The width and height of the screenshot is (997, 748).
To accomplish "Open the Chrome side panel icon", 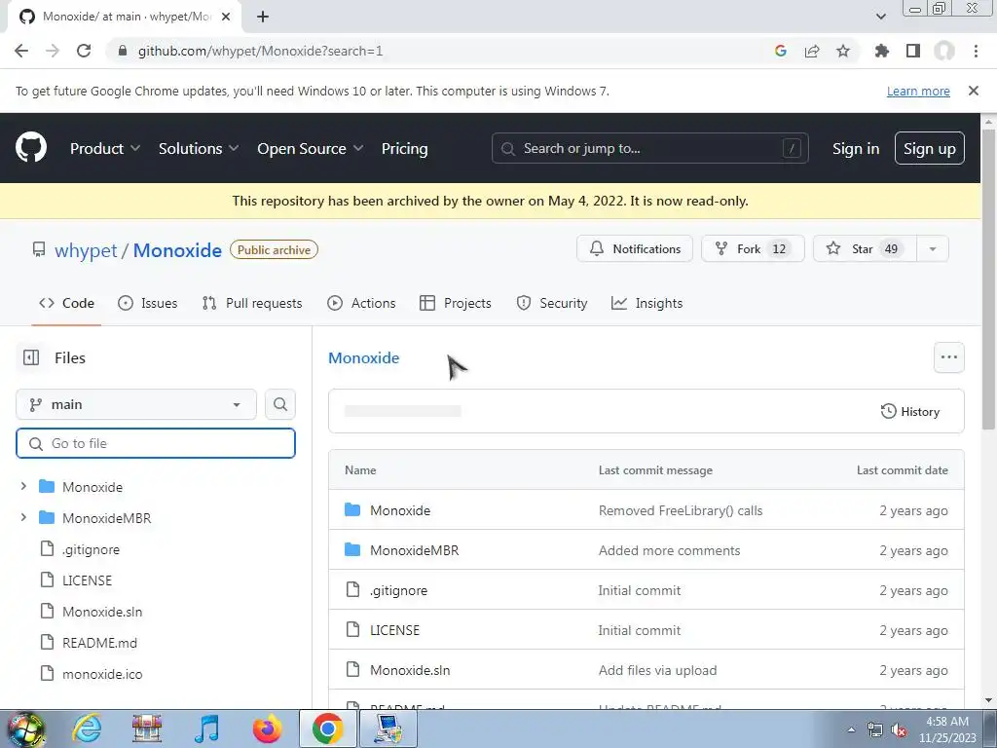I will pyautogui.click(x=913, y=51).
